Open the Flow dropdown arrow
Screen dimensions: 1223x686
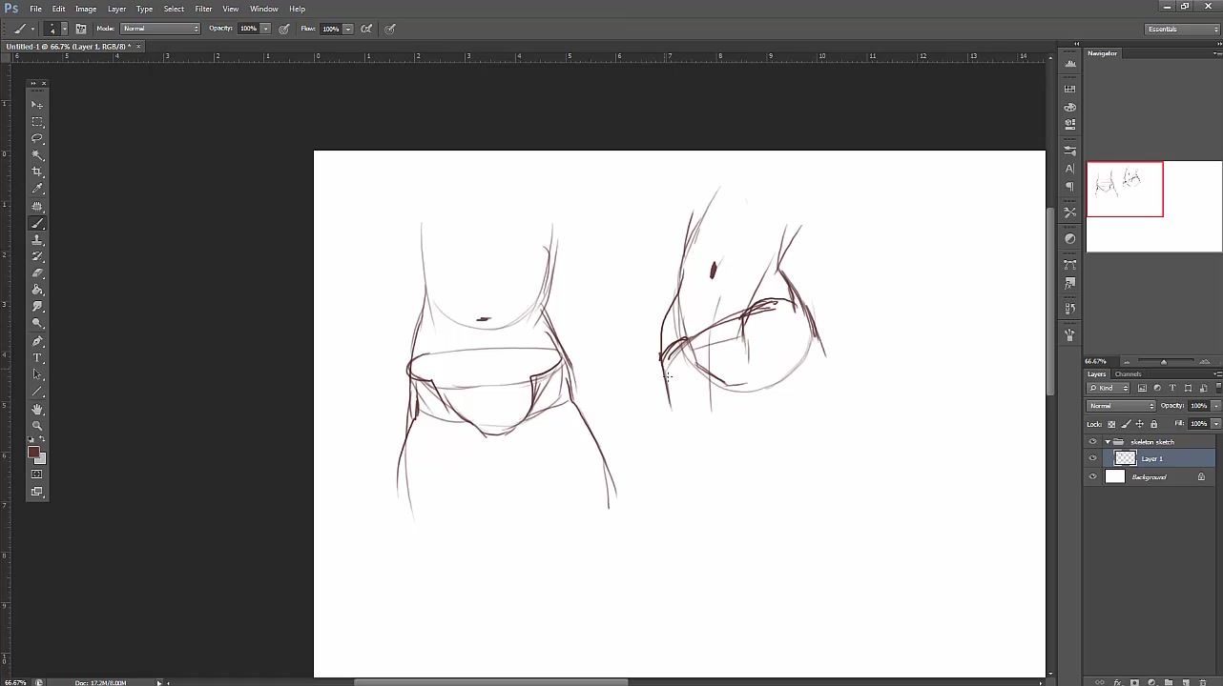tap(348, 29)
